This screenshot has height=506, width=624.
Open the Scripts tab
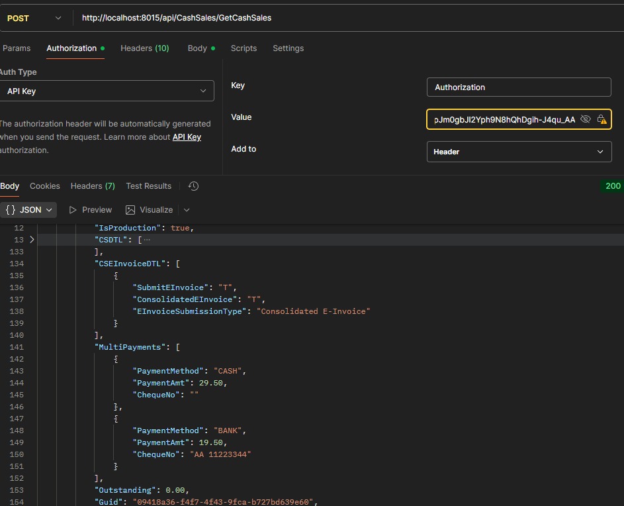(244, 48)
